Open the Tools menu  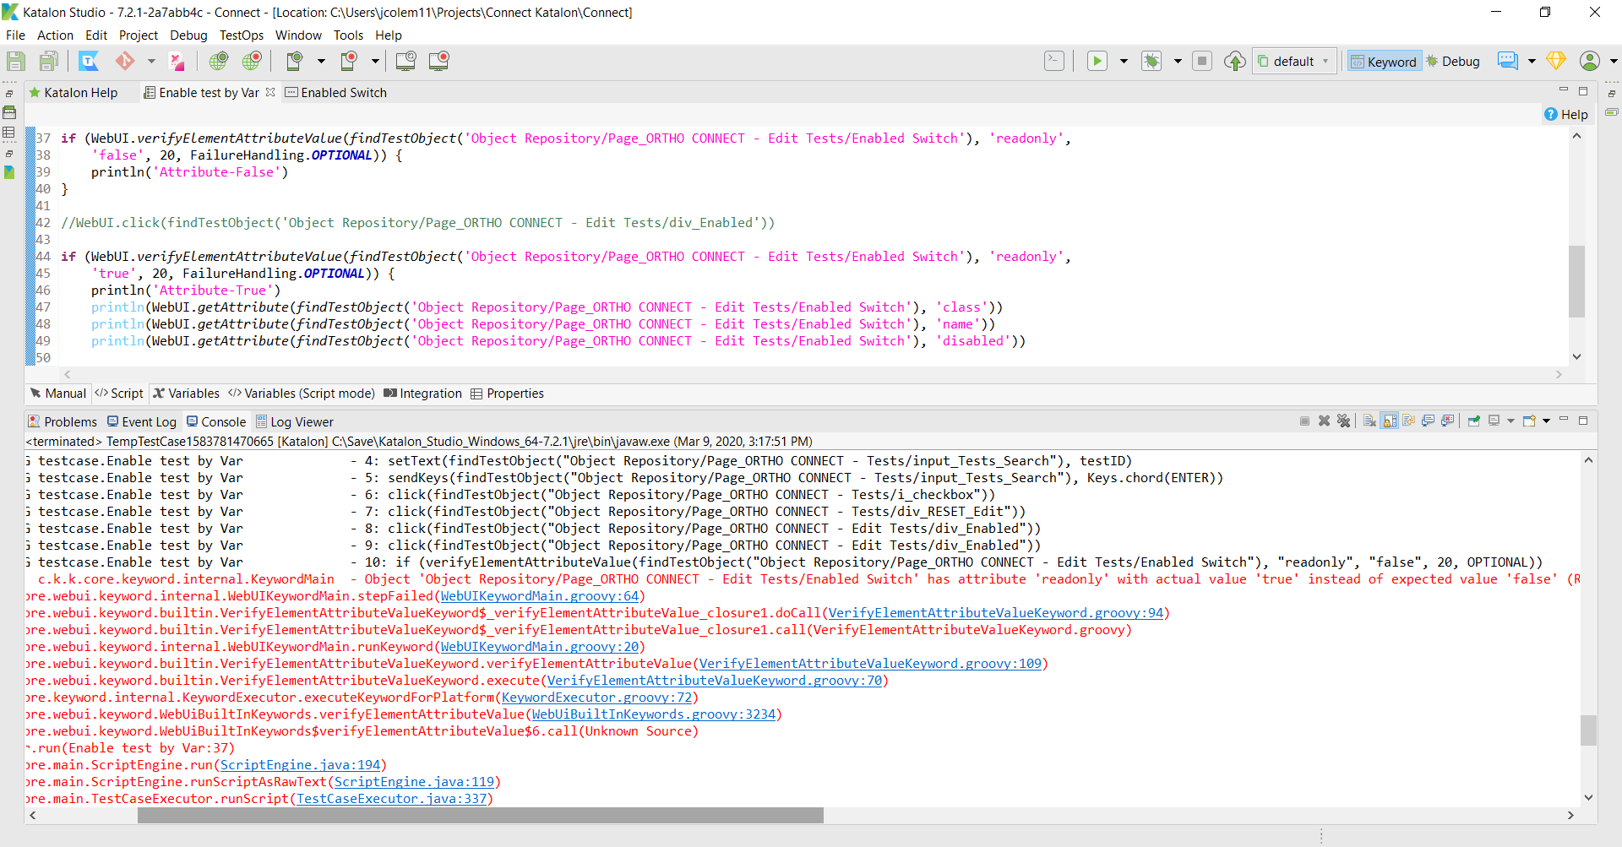(x=348, y=35)
